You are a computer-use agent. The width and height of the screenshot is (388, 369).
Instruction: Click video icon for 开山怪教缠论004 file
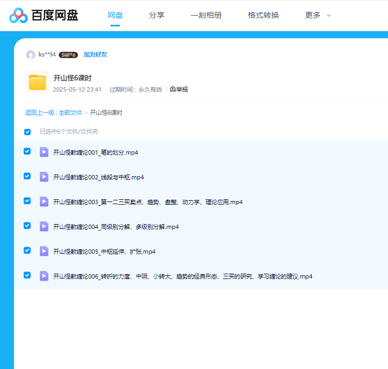point(44,226)
